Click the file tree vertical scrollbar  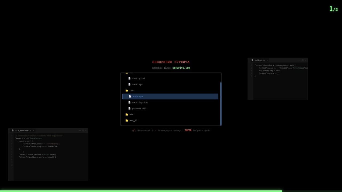point(221,103)
